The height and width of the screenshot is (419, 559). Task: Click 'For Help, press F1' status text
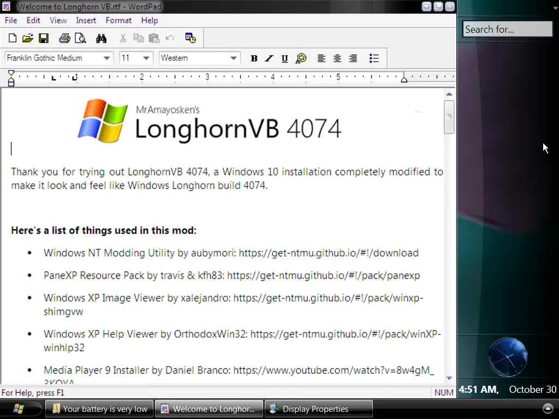(33, 393)
